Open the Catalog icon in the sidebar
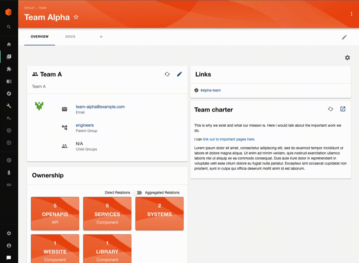The image size is (359, 263). point(9,57)
